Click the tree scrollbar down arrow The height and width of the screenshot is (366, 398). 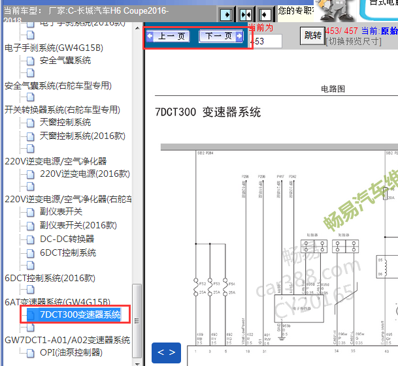pyautogui.click(x=137, y=363)
